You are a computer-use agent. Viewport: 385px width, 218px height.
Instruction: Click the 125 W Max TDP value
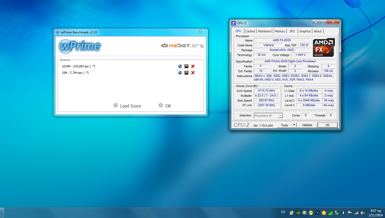(x=304, y=45)
